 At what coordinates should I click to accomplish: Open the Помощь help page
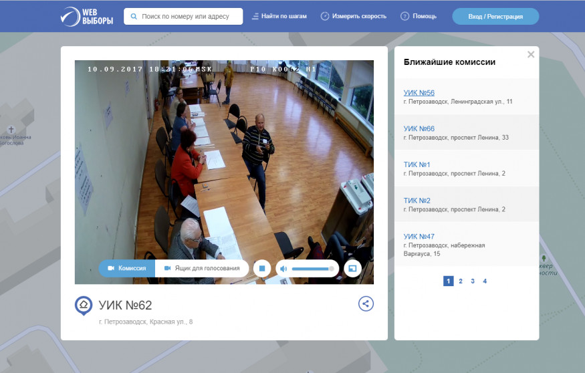coord(419,16)
